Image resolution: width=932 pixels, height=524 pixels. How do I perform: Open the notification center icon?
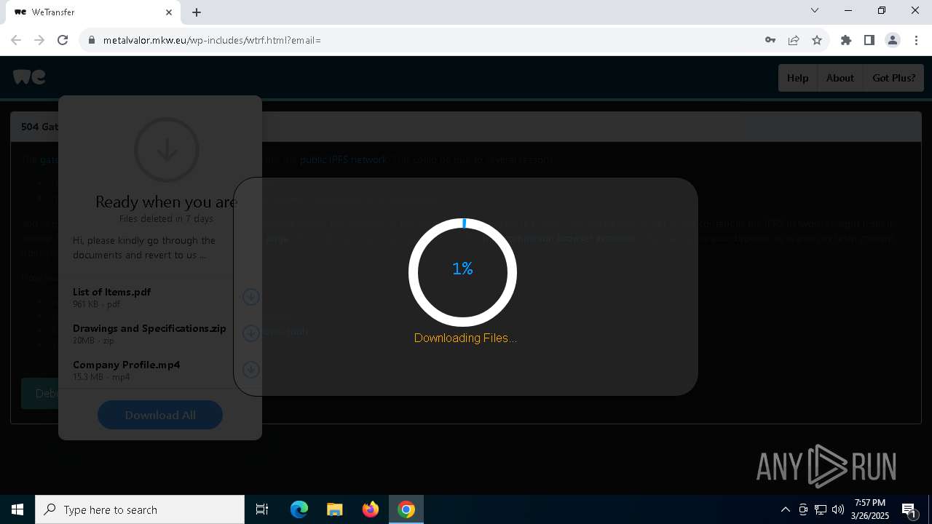pyautogui.click(x=909, y=509)
